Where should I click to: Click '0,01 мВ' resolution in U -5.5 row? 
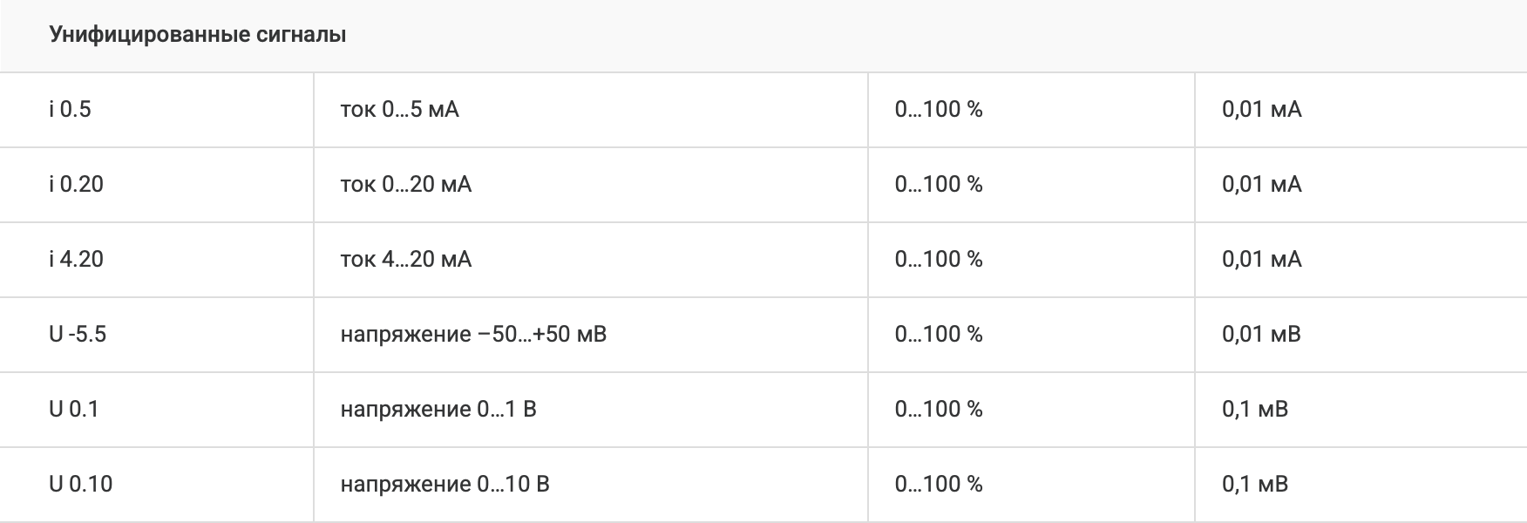tap(1261, 335)
